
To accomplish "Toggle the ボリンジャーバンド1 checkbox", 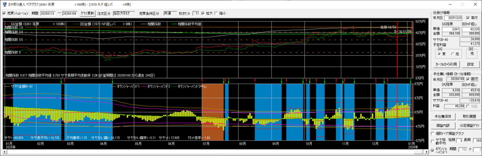I will tap(433, 150).
